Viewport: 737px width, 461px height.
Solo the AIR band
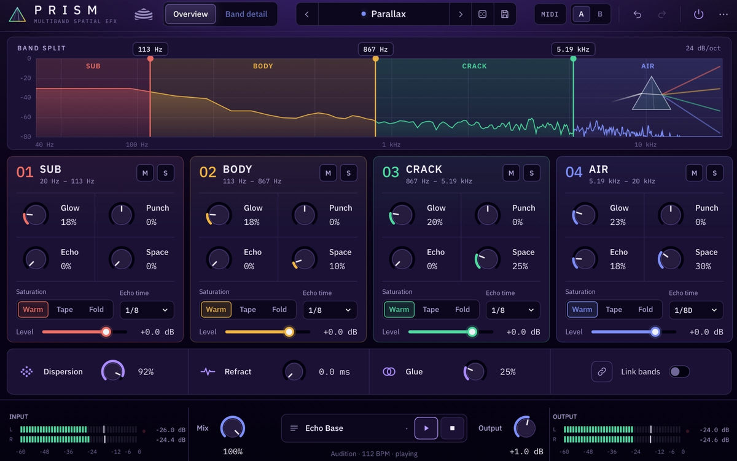[714, 173]
